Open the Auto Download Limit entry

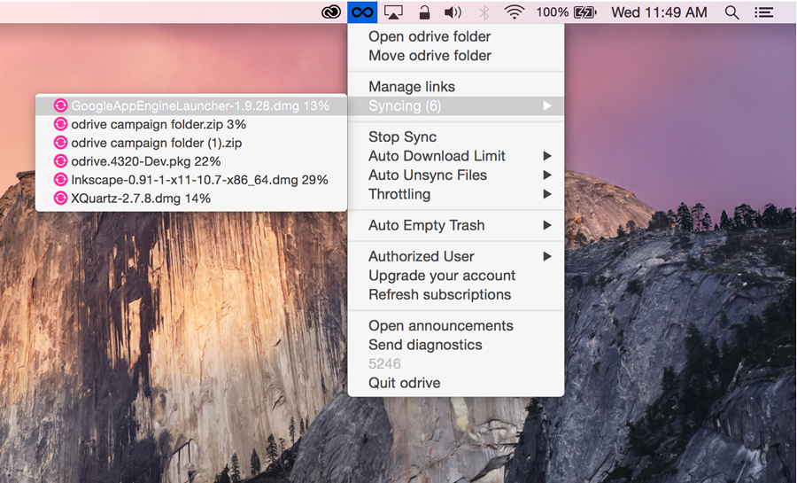456,156
